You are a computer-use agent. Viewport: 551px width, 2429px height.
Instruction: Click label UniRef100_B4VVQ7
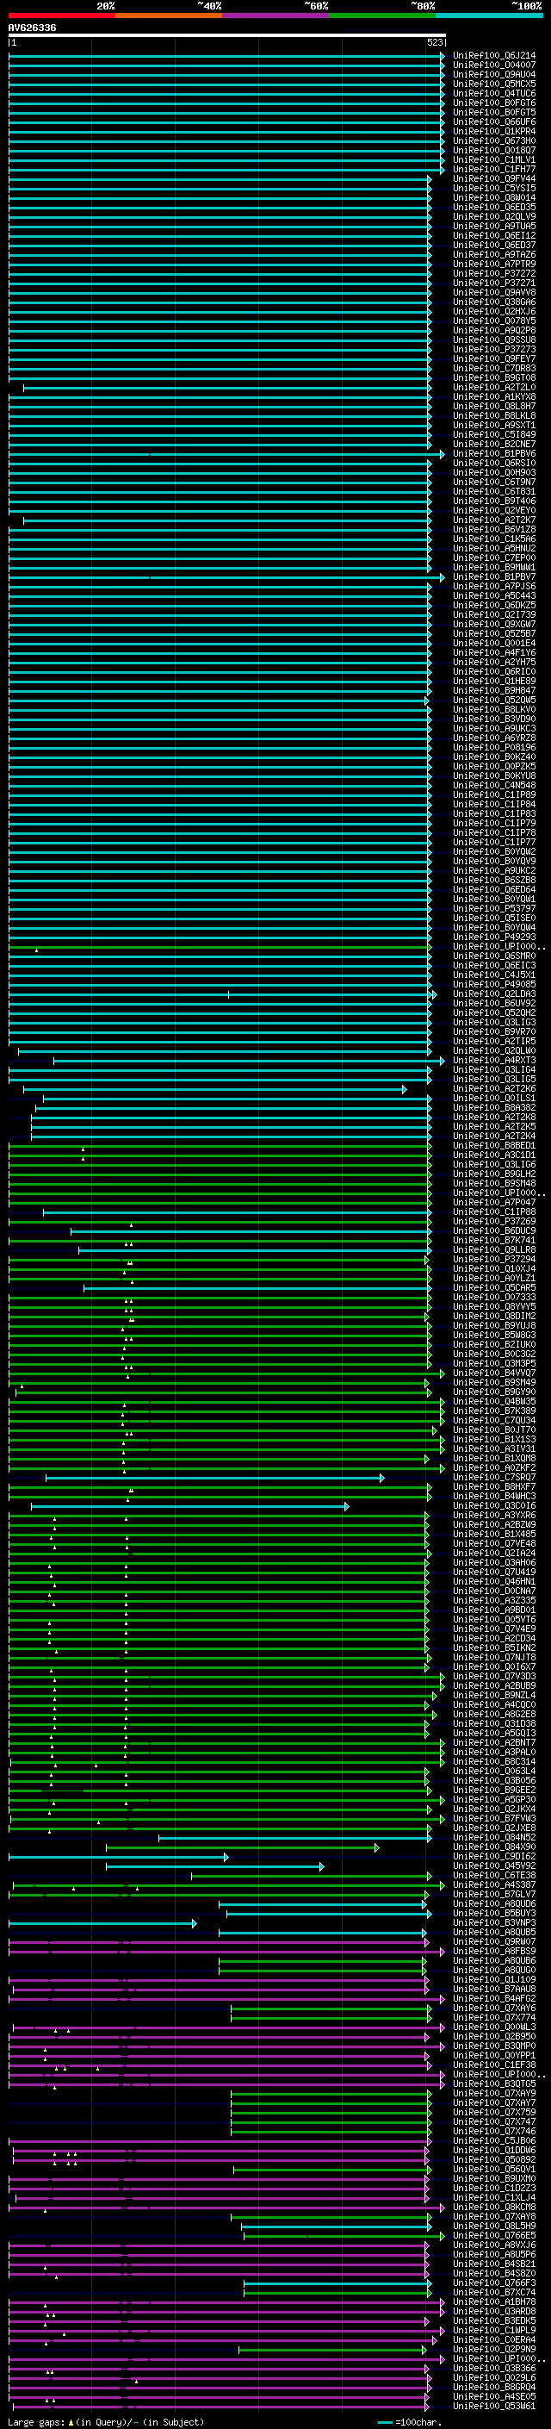[x=494, y=1373]
